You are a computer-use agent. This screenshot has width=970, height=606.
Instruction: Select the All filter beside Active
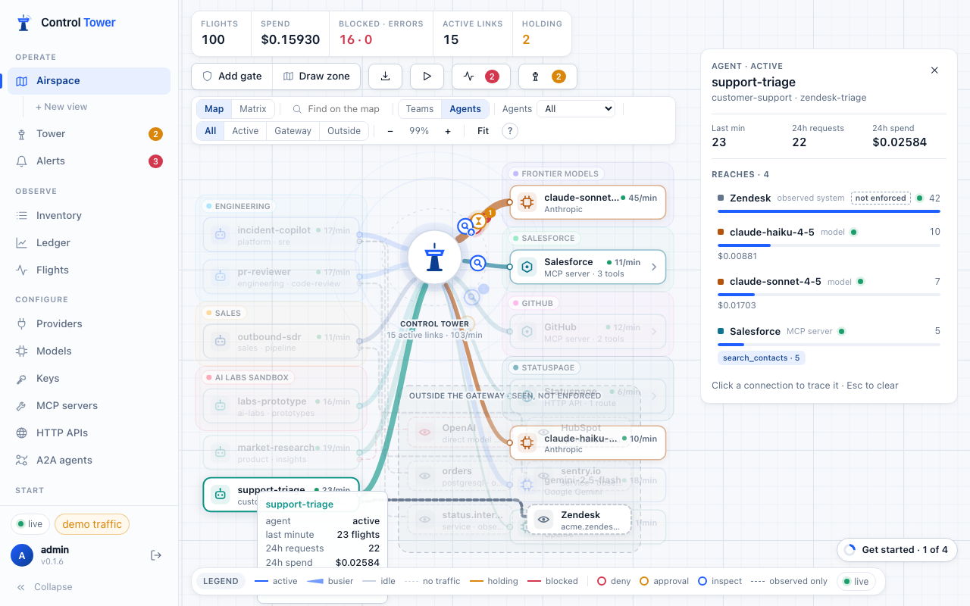[x=211, y=131]
